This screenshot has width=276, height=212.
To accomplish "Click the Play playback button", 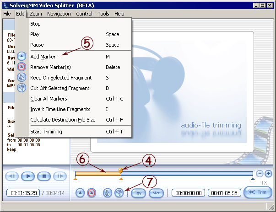I will pos(28,176).
